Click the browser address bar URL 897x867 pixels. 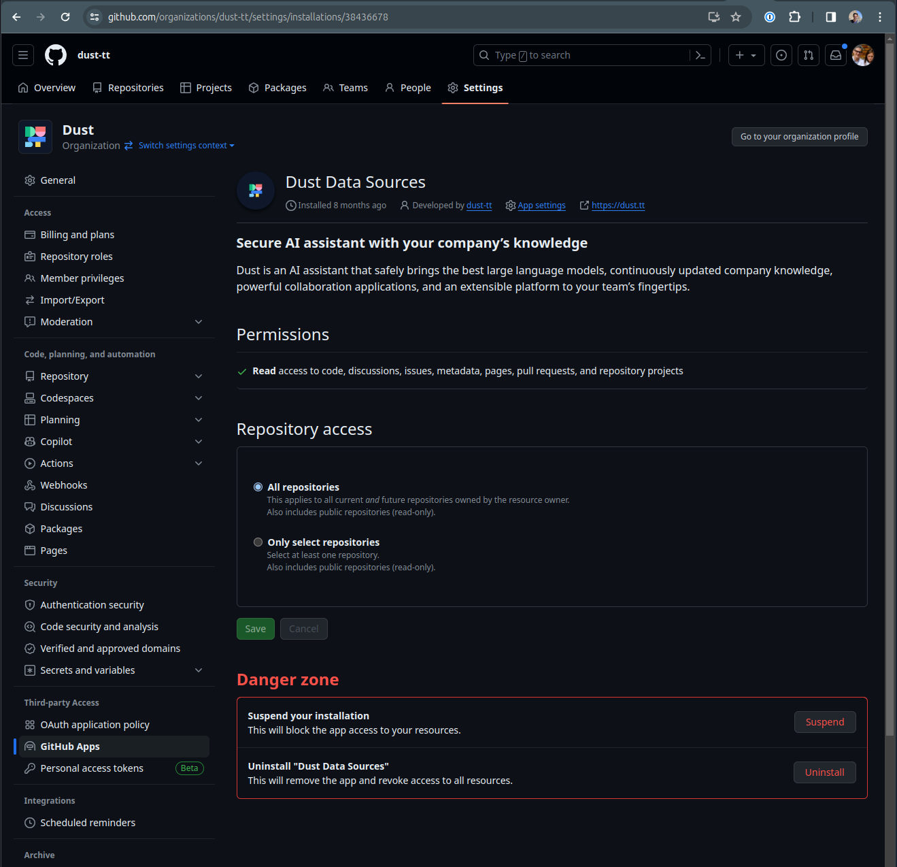(248, 17)
